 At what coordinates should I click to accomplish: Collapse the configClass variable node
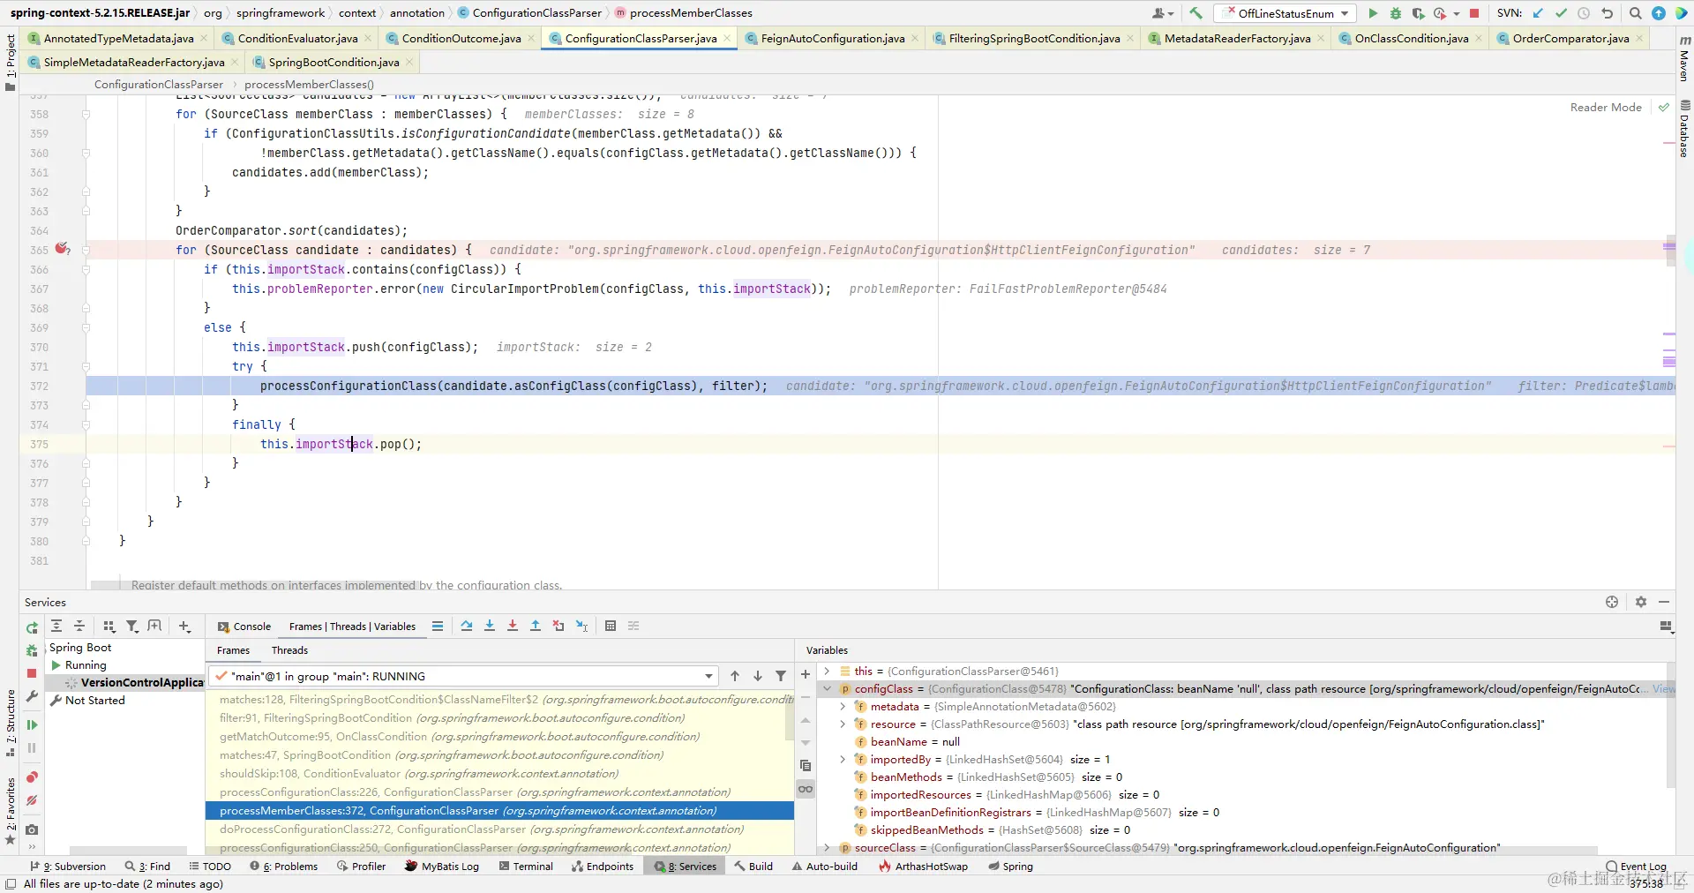click(x=827, y=688)
